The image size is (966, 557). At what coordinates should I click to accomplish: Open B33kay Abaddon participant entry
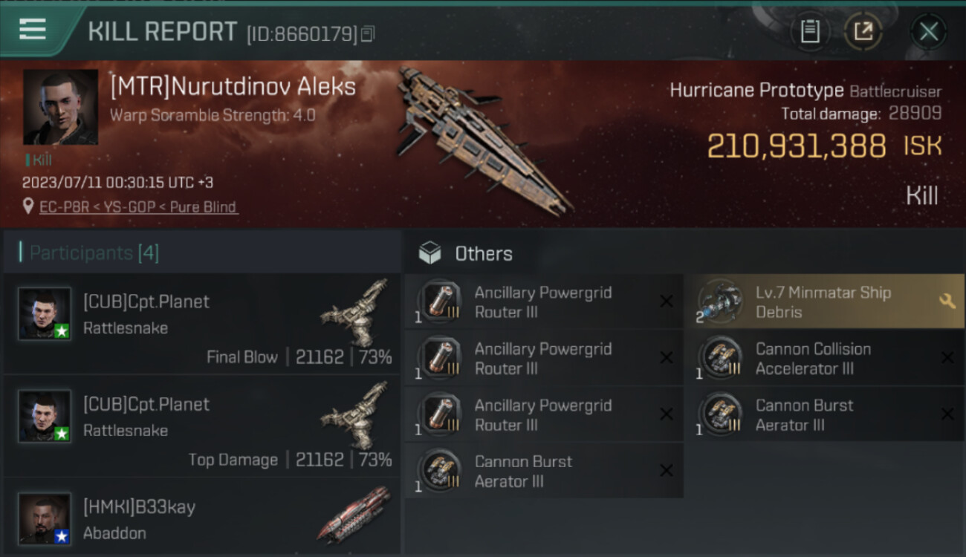click(x=202, y=518)
